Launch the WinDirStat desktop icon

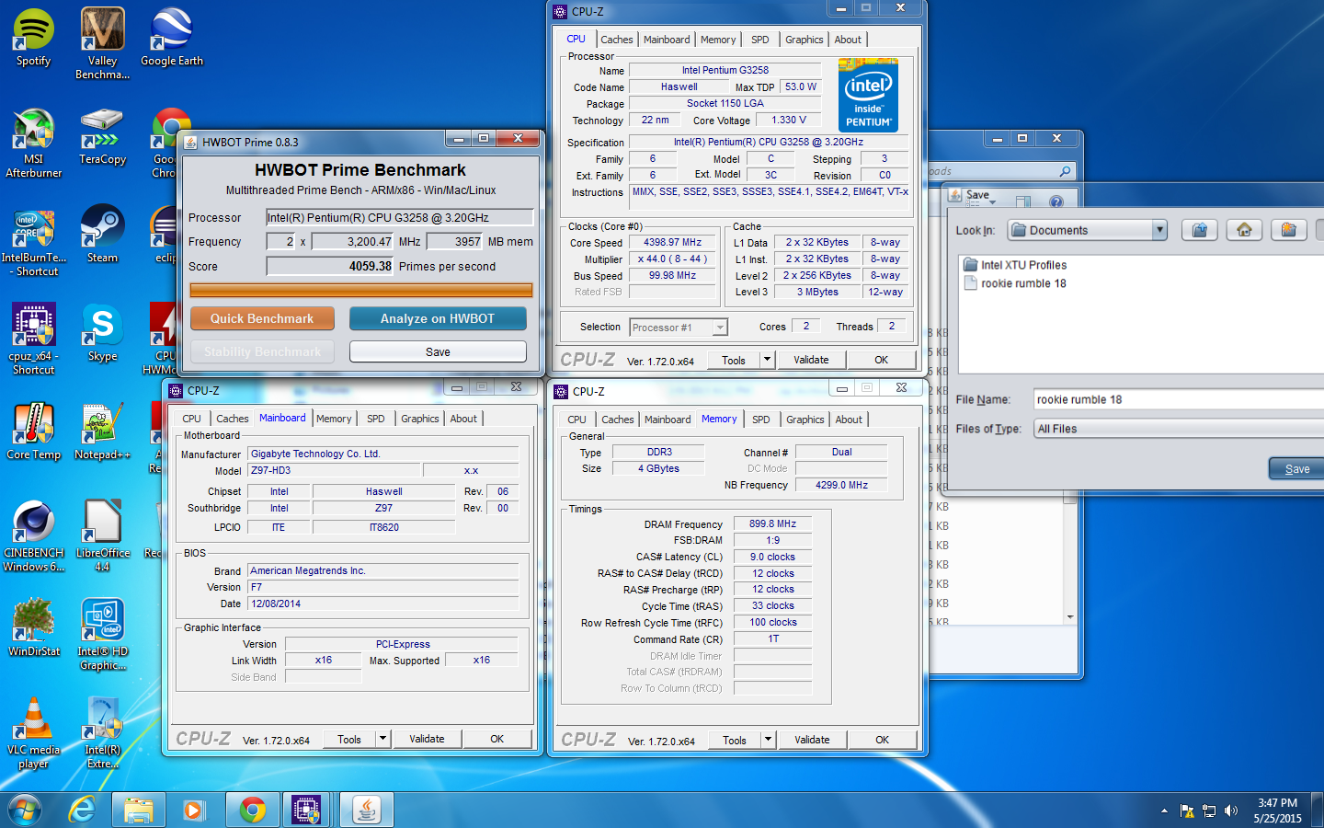(x=33, y=628)
